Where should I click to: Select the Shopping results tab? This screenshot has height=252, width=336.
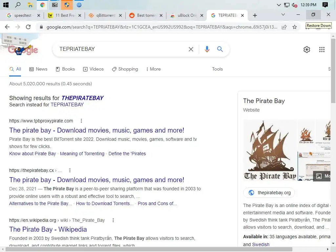(x=125, y=69)
